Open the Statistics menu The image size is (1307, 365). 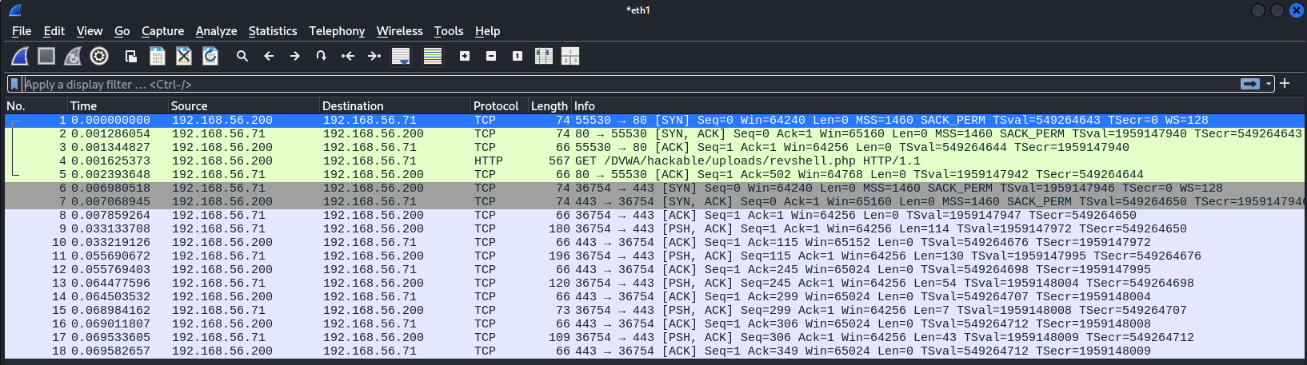(272, 31)
